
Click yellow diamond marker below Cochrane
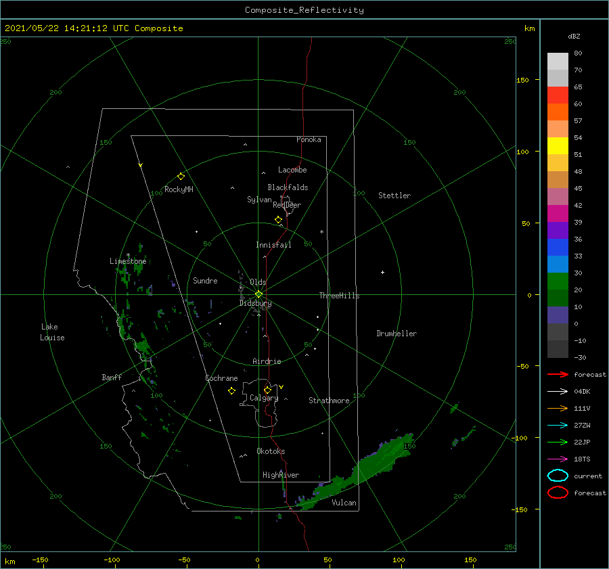[x=231, y=391]
